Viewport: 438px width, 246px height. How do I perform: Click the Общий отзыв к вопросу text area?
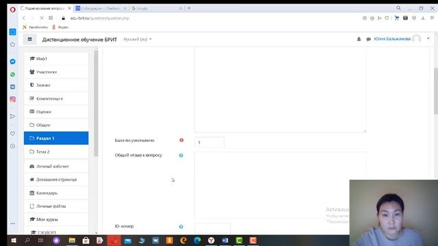tap(280, 185)
